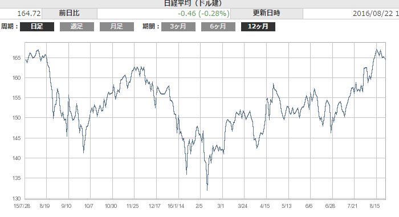Set the range to 12ヶ月
The image size is (399, 217).
[x=258, y=27]
